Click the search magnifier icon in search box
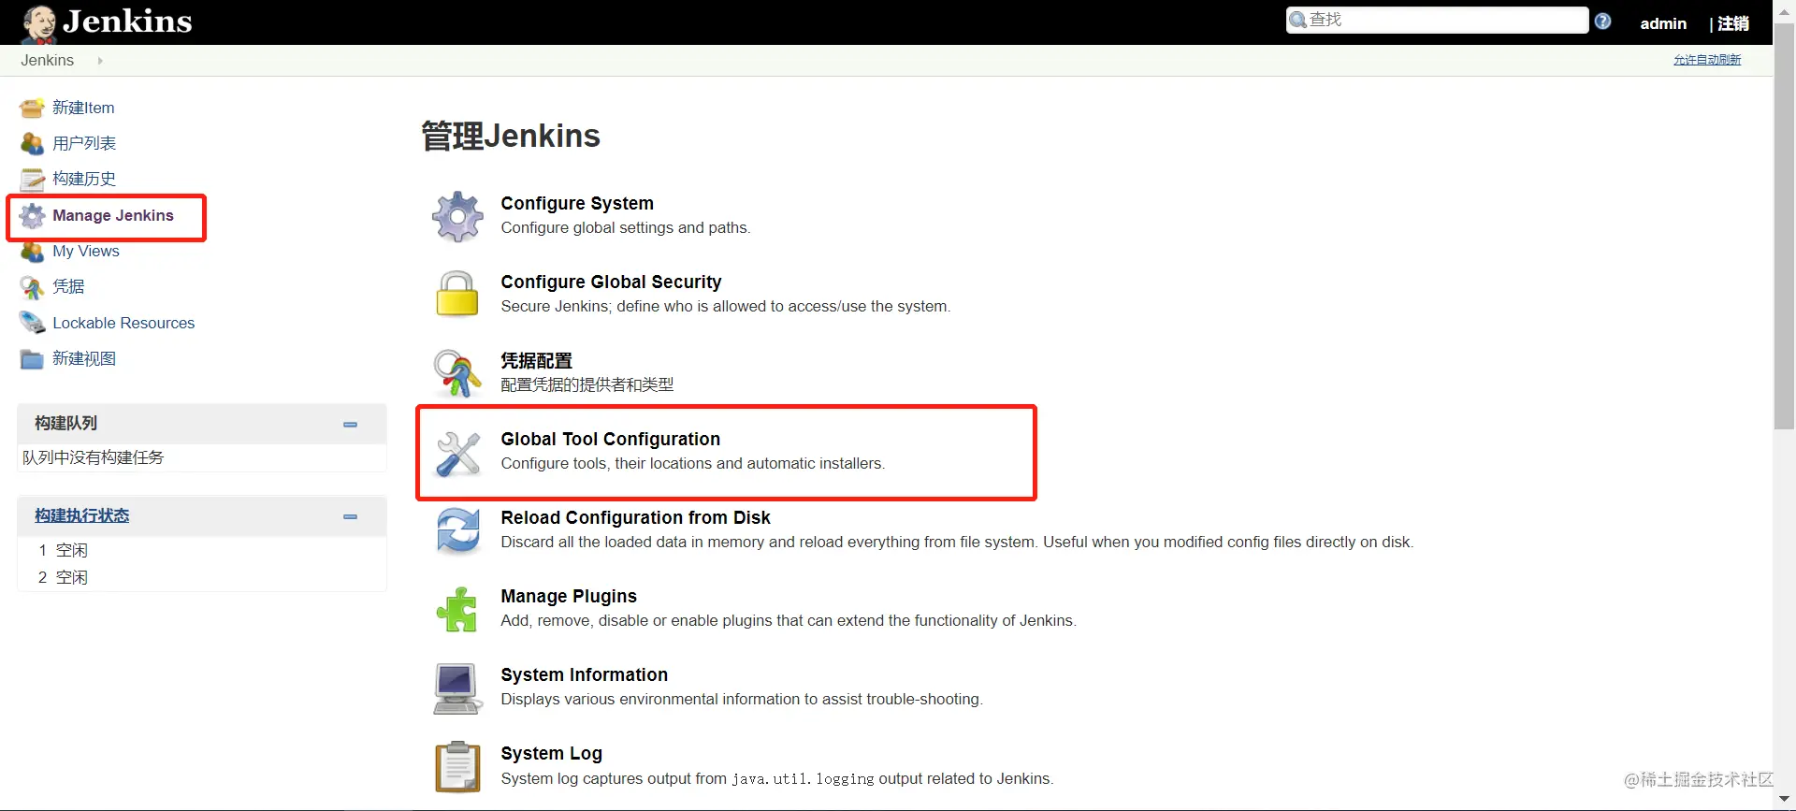Viewport: 1796px width, 811px height. [x=1298, y=20]
